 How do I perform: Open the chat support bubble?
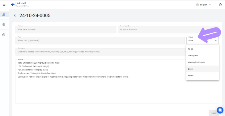220,110
